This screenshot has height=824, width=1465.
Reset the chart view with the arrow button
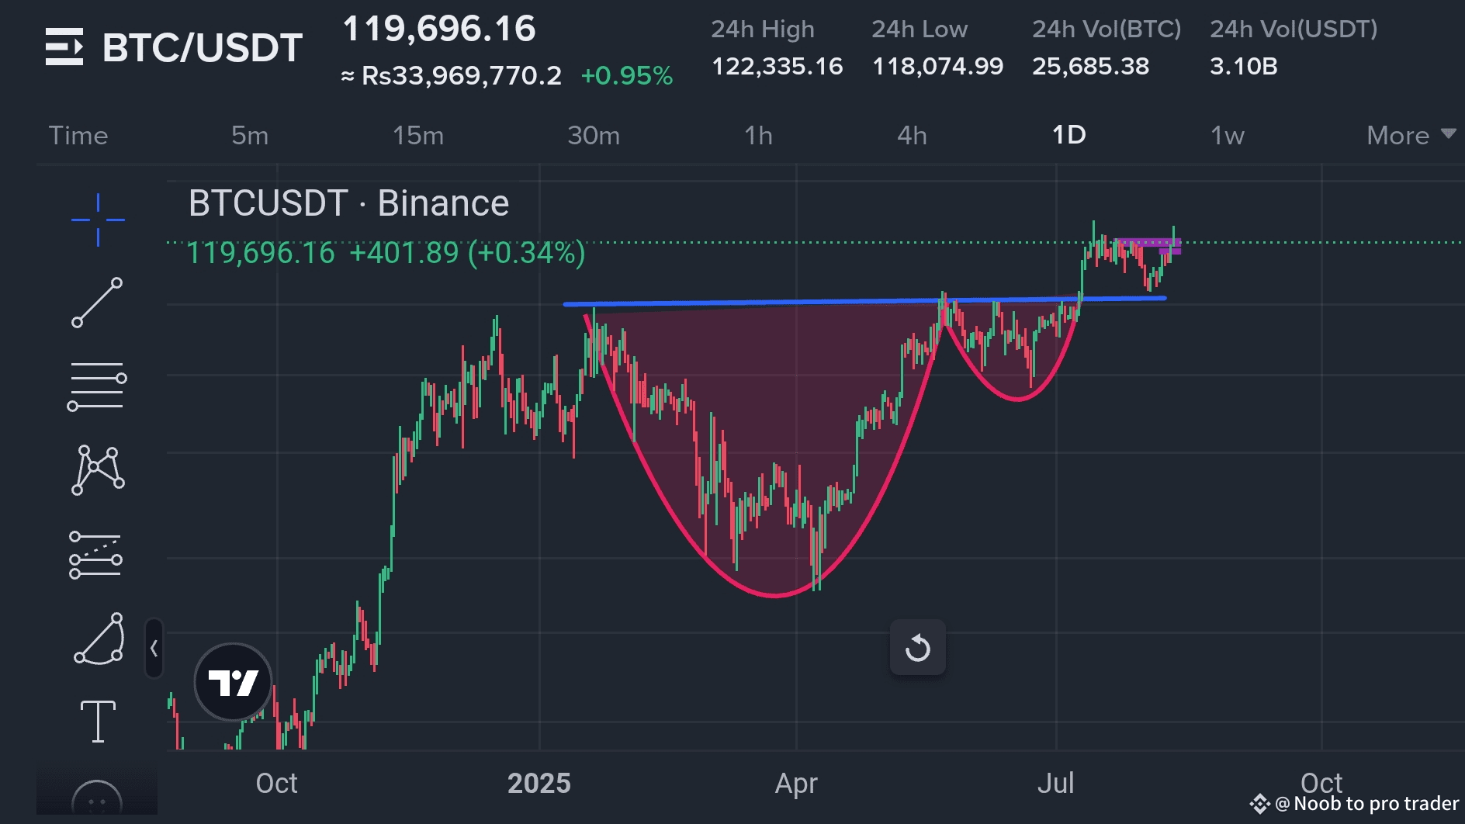click(918, 647)
